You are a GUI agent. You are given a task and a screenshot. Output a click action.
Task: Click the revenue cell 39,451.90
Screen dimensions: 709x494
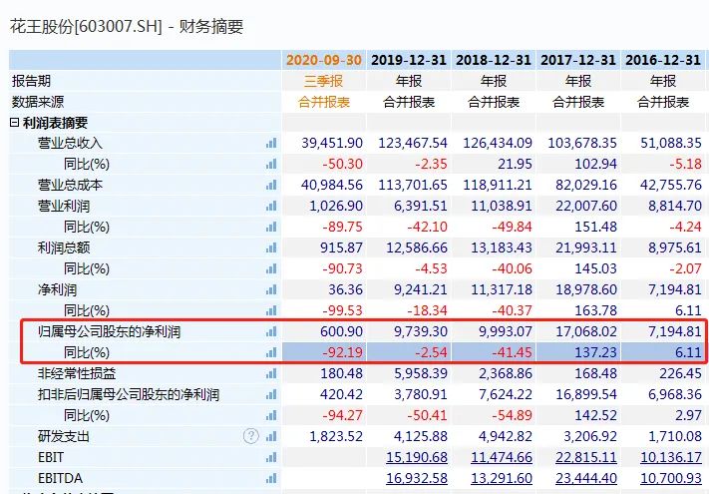(332, 143)
